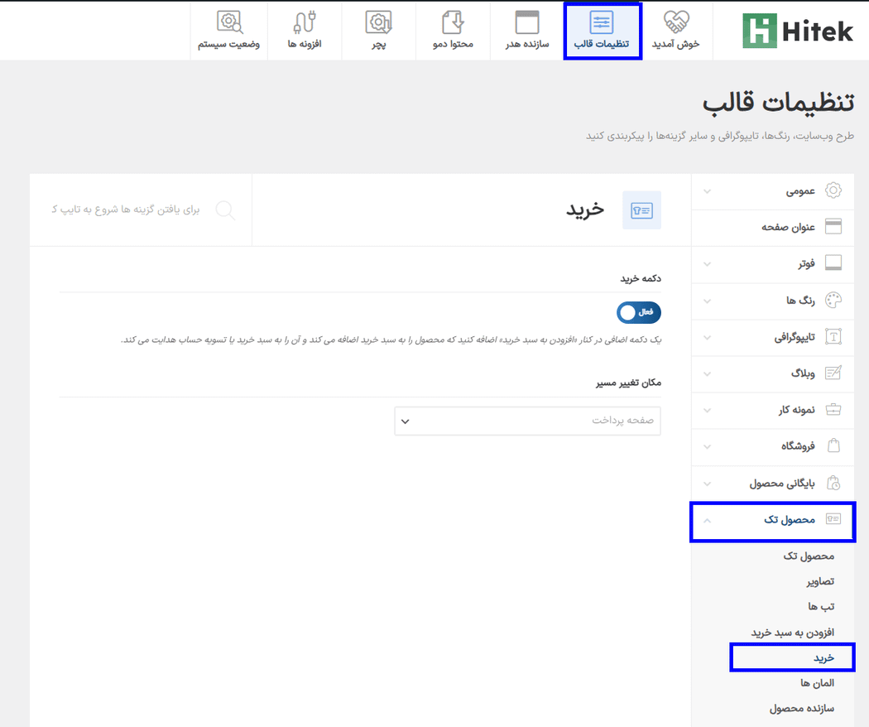Select the عمومی sidebar section
The width and height of the screenshot is (869, 727).
click(772, 190)
